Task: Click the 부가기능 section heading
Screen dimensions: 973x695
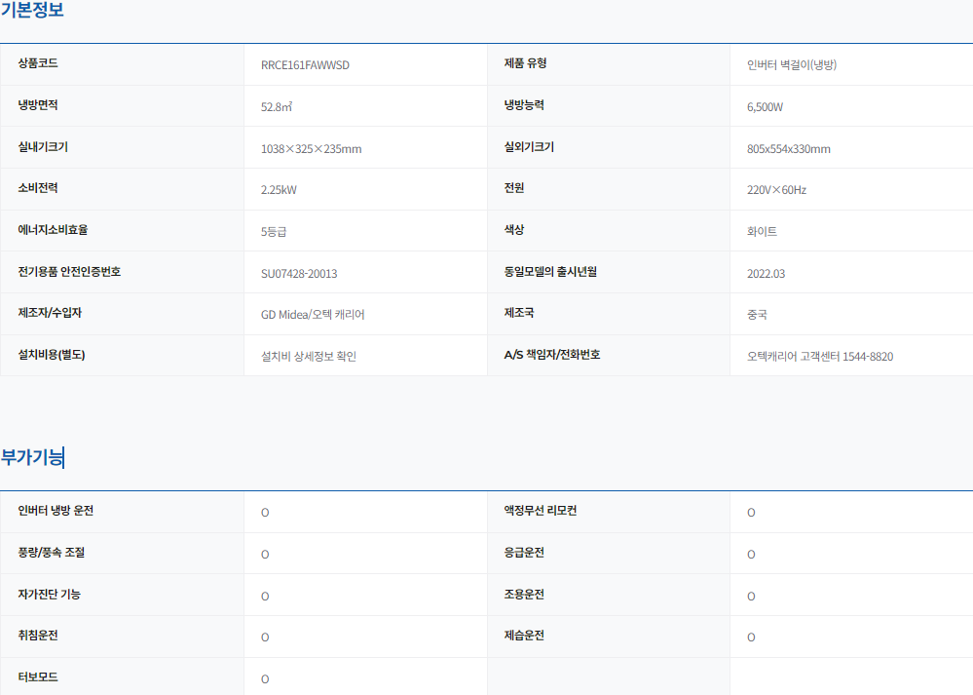Action: tap(32, 457)
